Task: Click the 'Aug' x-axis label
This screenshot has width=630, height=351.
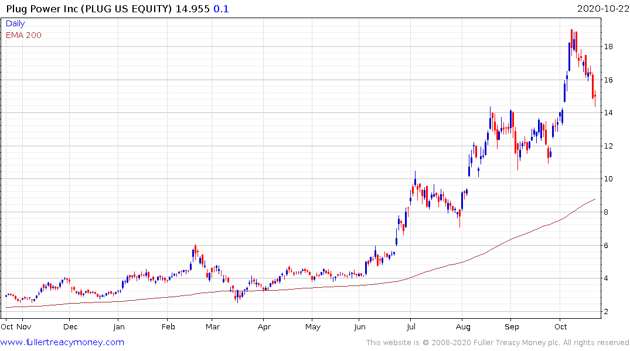Action: pos(463,327)
